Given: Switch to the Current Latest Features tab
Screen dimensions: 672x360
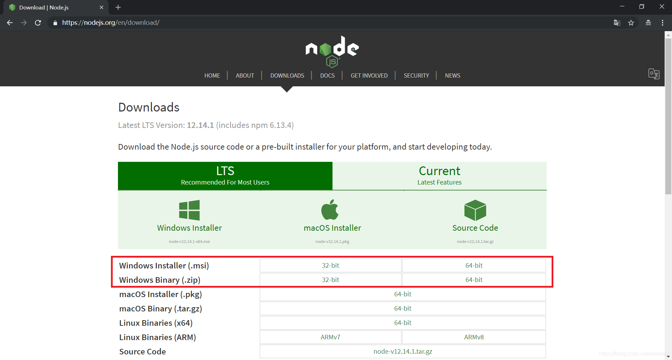Looking at the screenshot, I should click(x=440, y=176).
